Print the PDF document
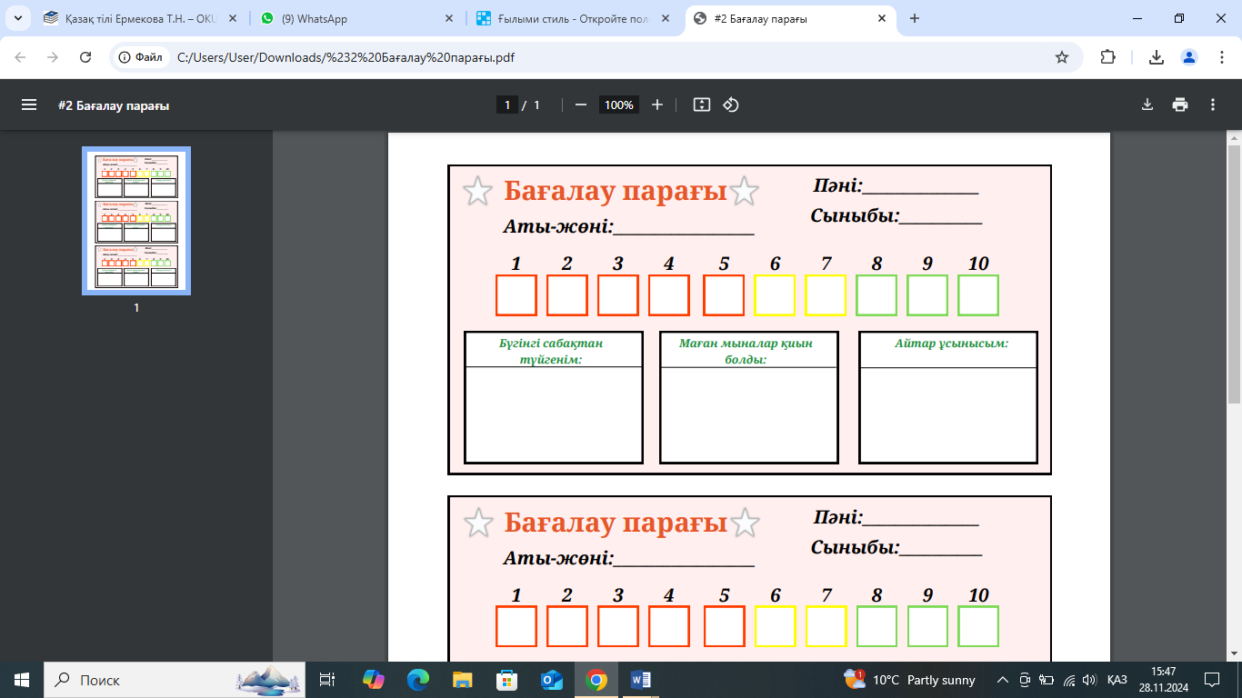The height and width of the screenshot is (698, 1242). [1180, 105]
